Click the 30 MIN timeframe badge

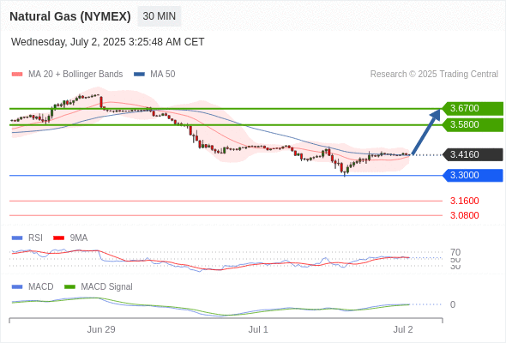[x=160, y=16]
